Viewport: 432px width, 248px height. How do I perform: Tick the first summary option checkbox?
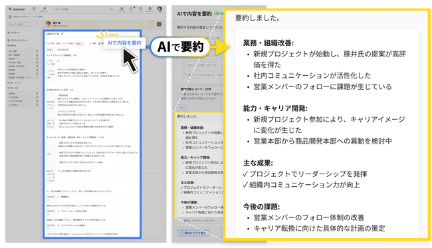point(184,65)
